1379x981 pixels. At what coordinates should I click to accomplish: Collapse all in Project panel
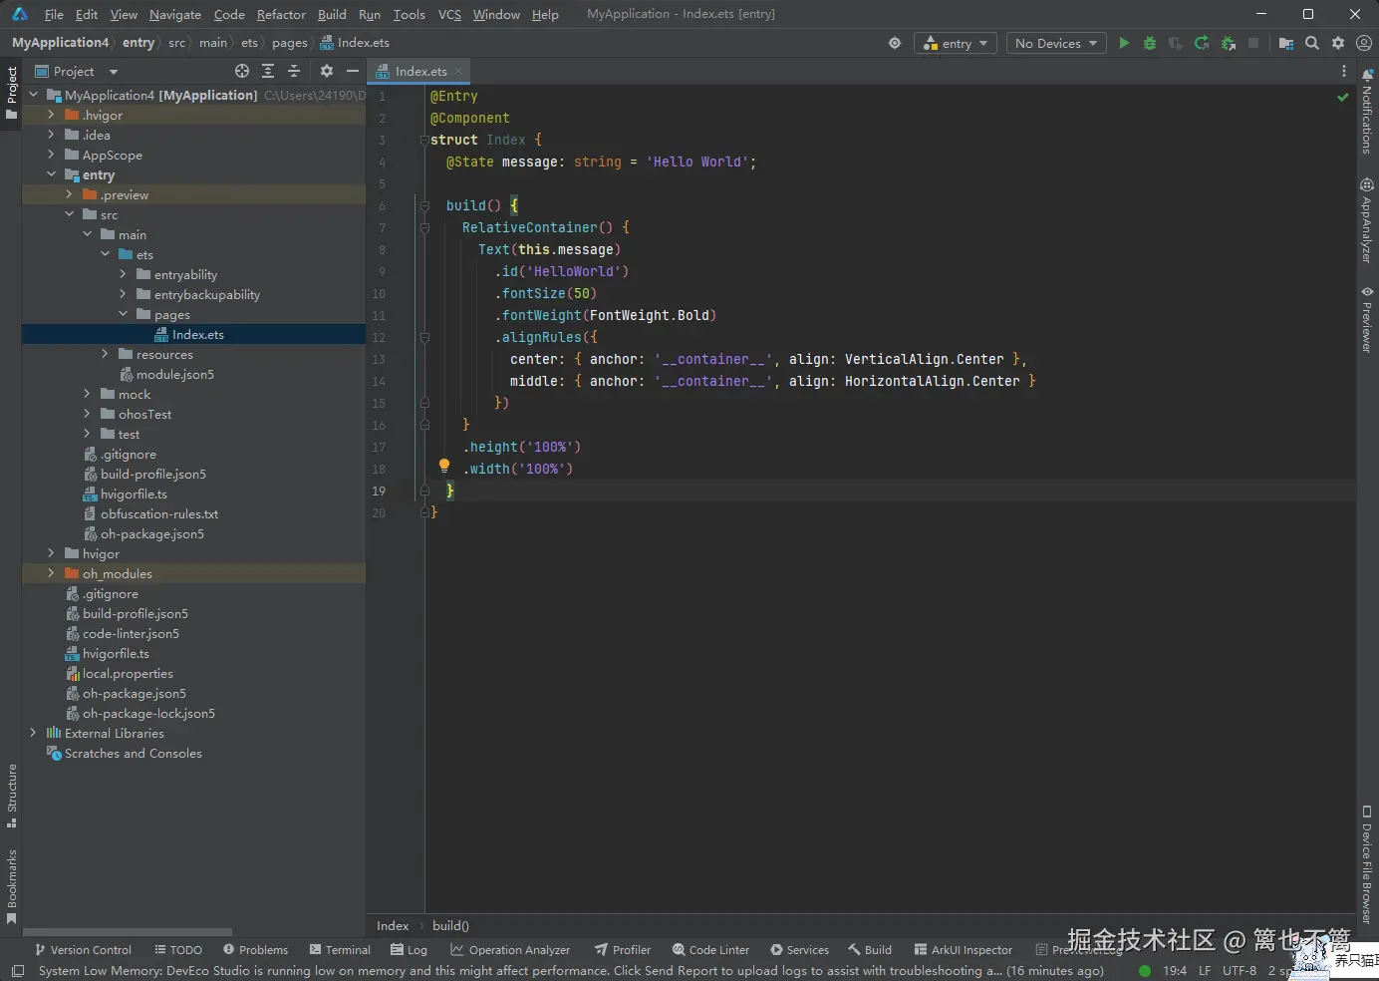(x=294, y=71)
